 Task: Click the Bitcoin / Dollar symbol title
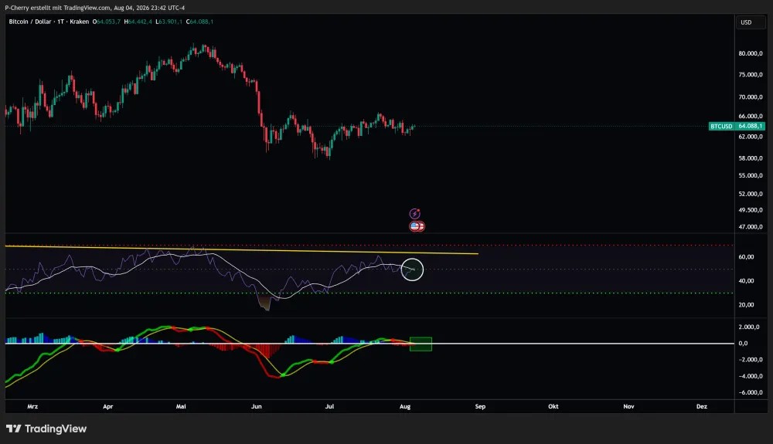(29, 22)
